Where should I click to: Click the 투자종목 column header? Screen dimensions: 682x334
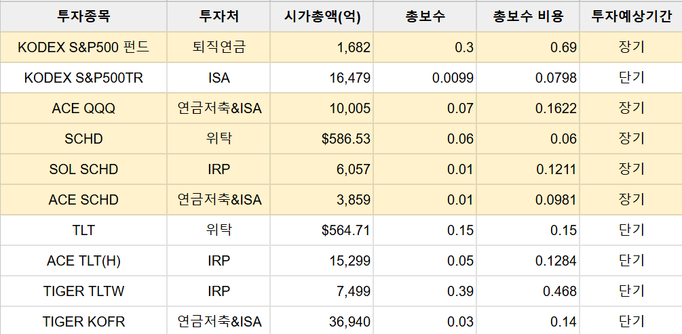[x=83, y=16]
